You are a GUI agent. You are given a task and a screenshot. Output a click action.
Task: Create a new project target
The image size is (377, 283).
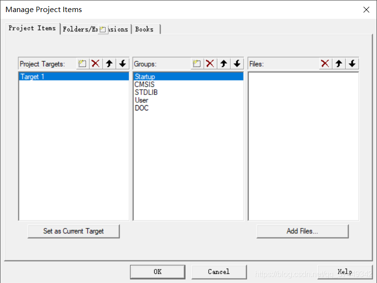[x=82, y=64]
